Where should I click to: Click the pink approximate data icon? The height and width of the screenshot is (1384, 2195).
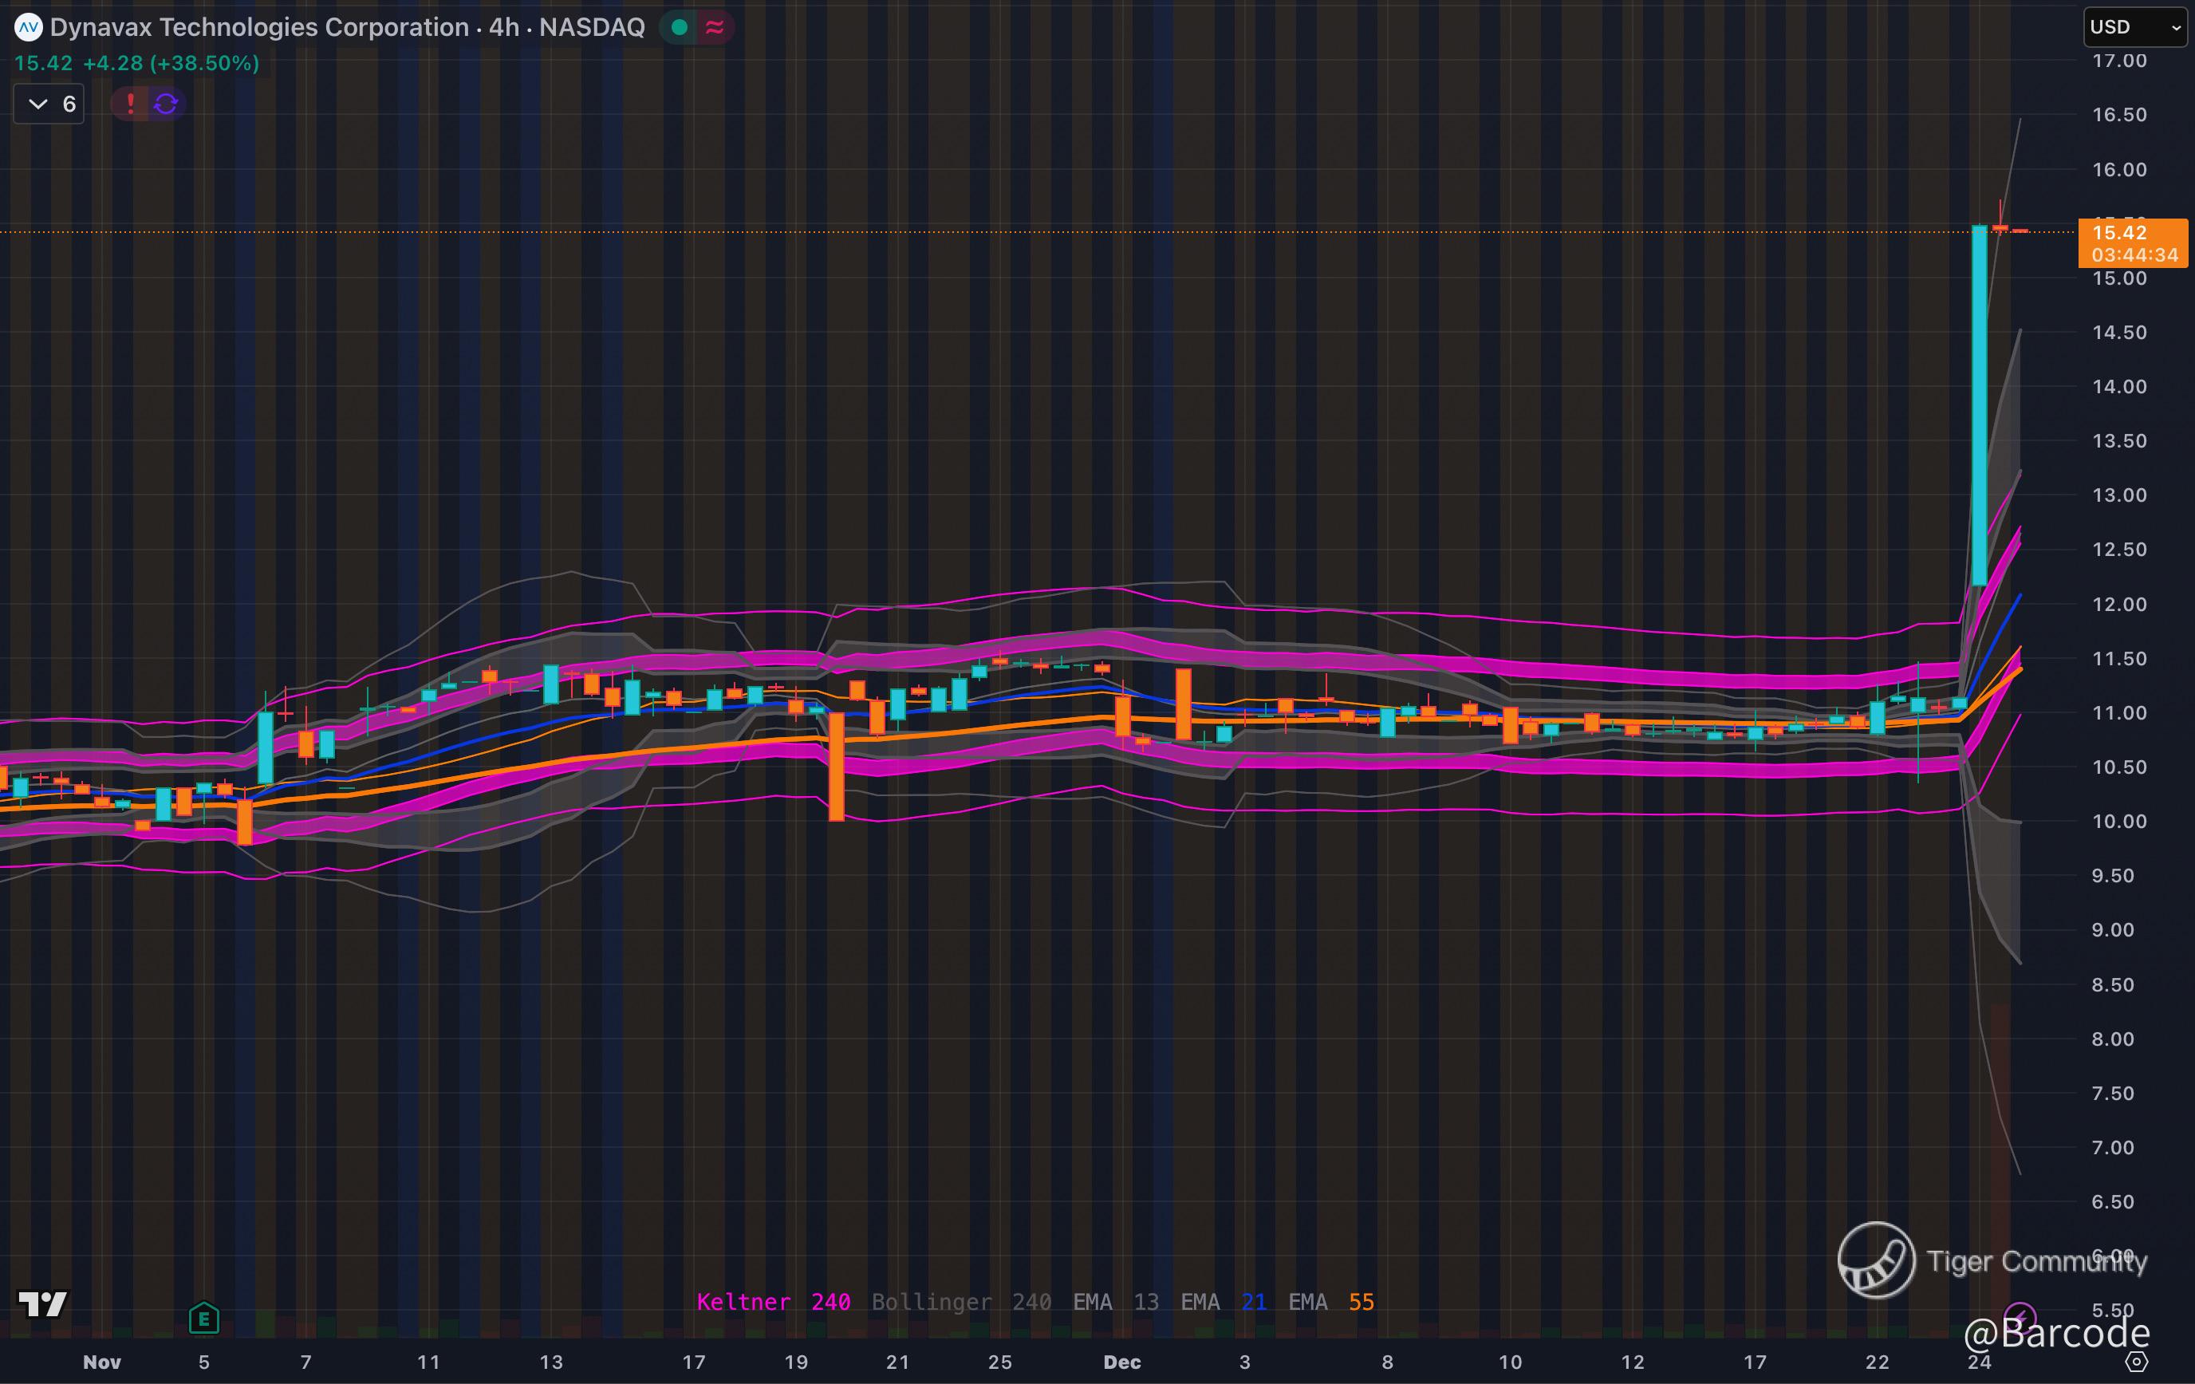coord(715,27)
